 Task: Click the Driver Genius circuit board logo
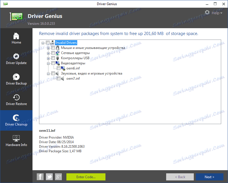(x=16, y=16)
